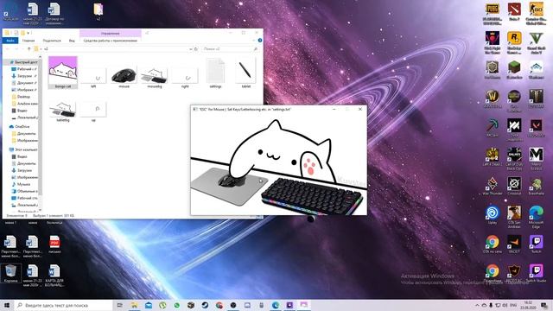Open the Поделиться ribbon tab
The image size is (553, 311).
pos(52,41)
